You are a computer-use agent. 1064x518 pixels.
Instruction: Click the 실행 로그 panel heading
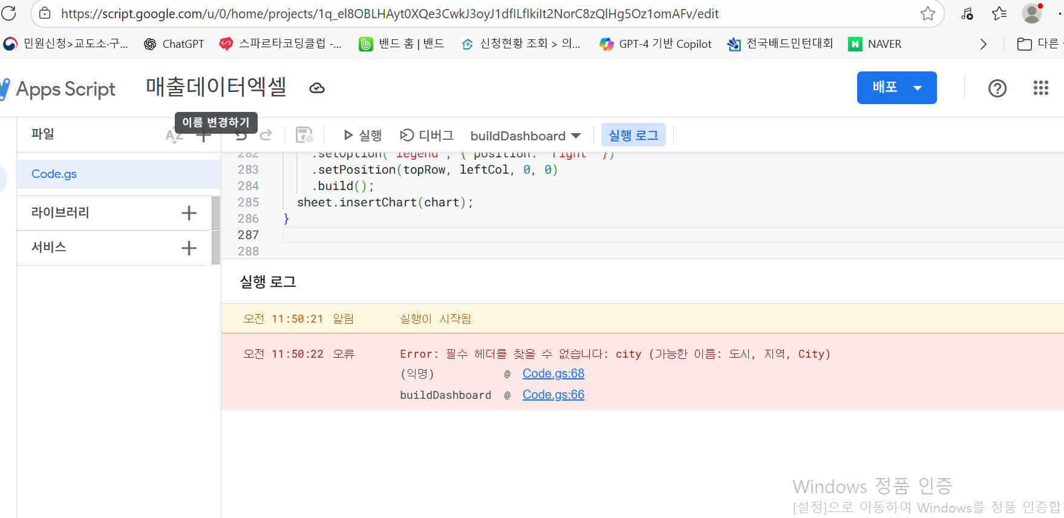268,282
